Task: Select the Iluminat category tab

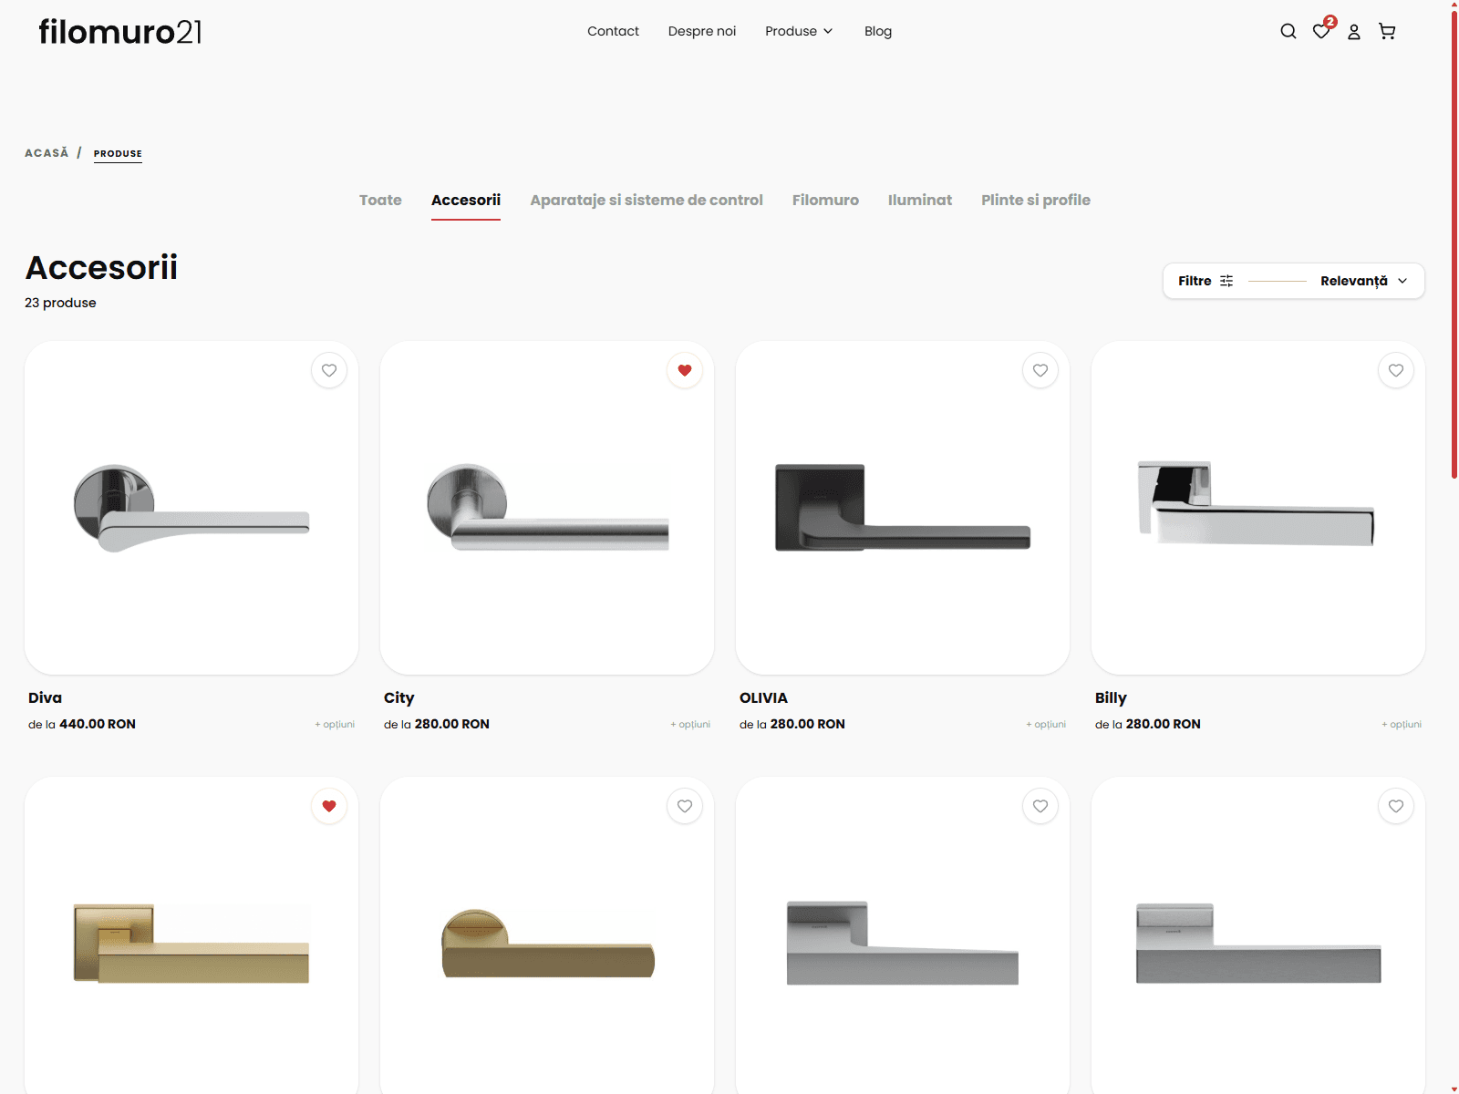Action: (920, 200)
